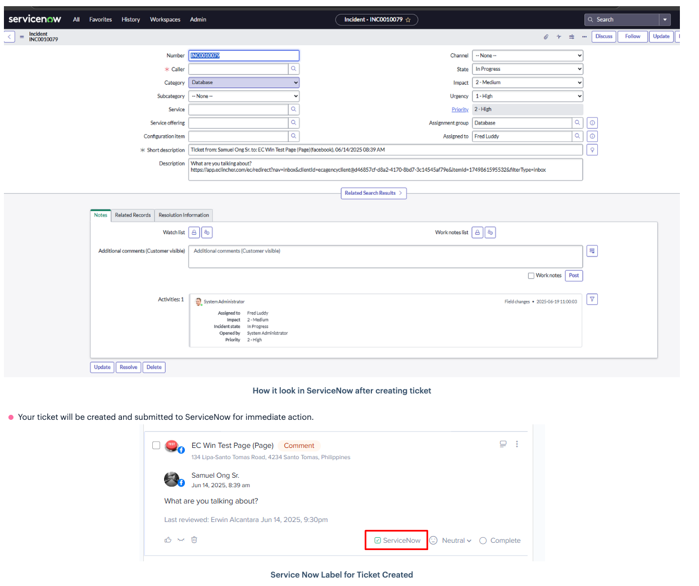
Task: Unlock the Watch list lock icon
Action: 194,232
